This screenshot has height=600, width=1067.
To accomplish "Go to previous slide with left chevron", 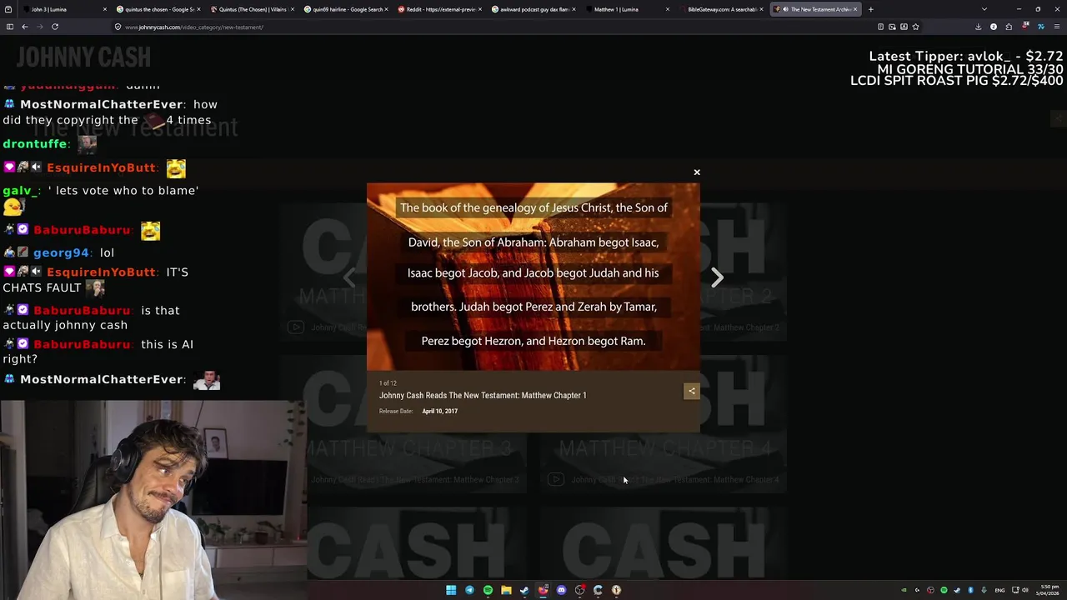I will point(349,277).
